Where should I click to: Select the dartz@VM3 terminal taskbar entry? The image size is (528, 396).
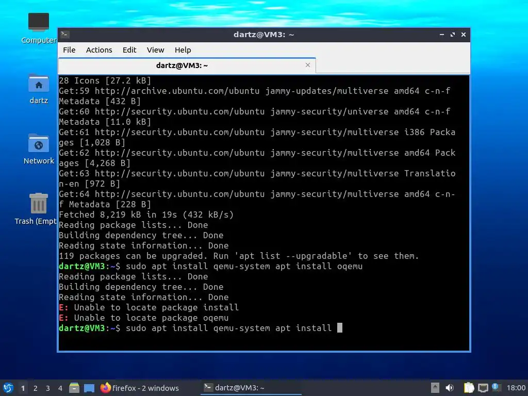pyautogui.click(x=251, y=388)
